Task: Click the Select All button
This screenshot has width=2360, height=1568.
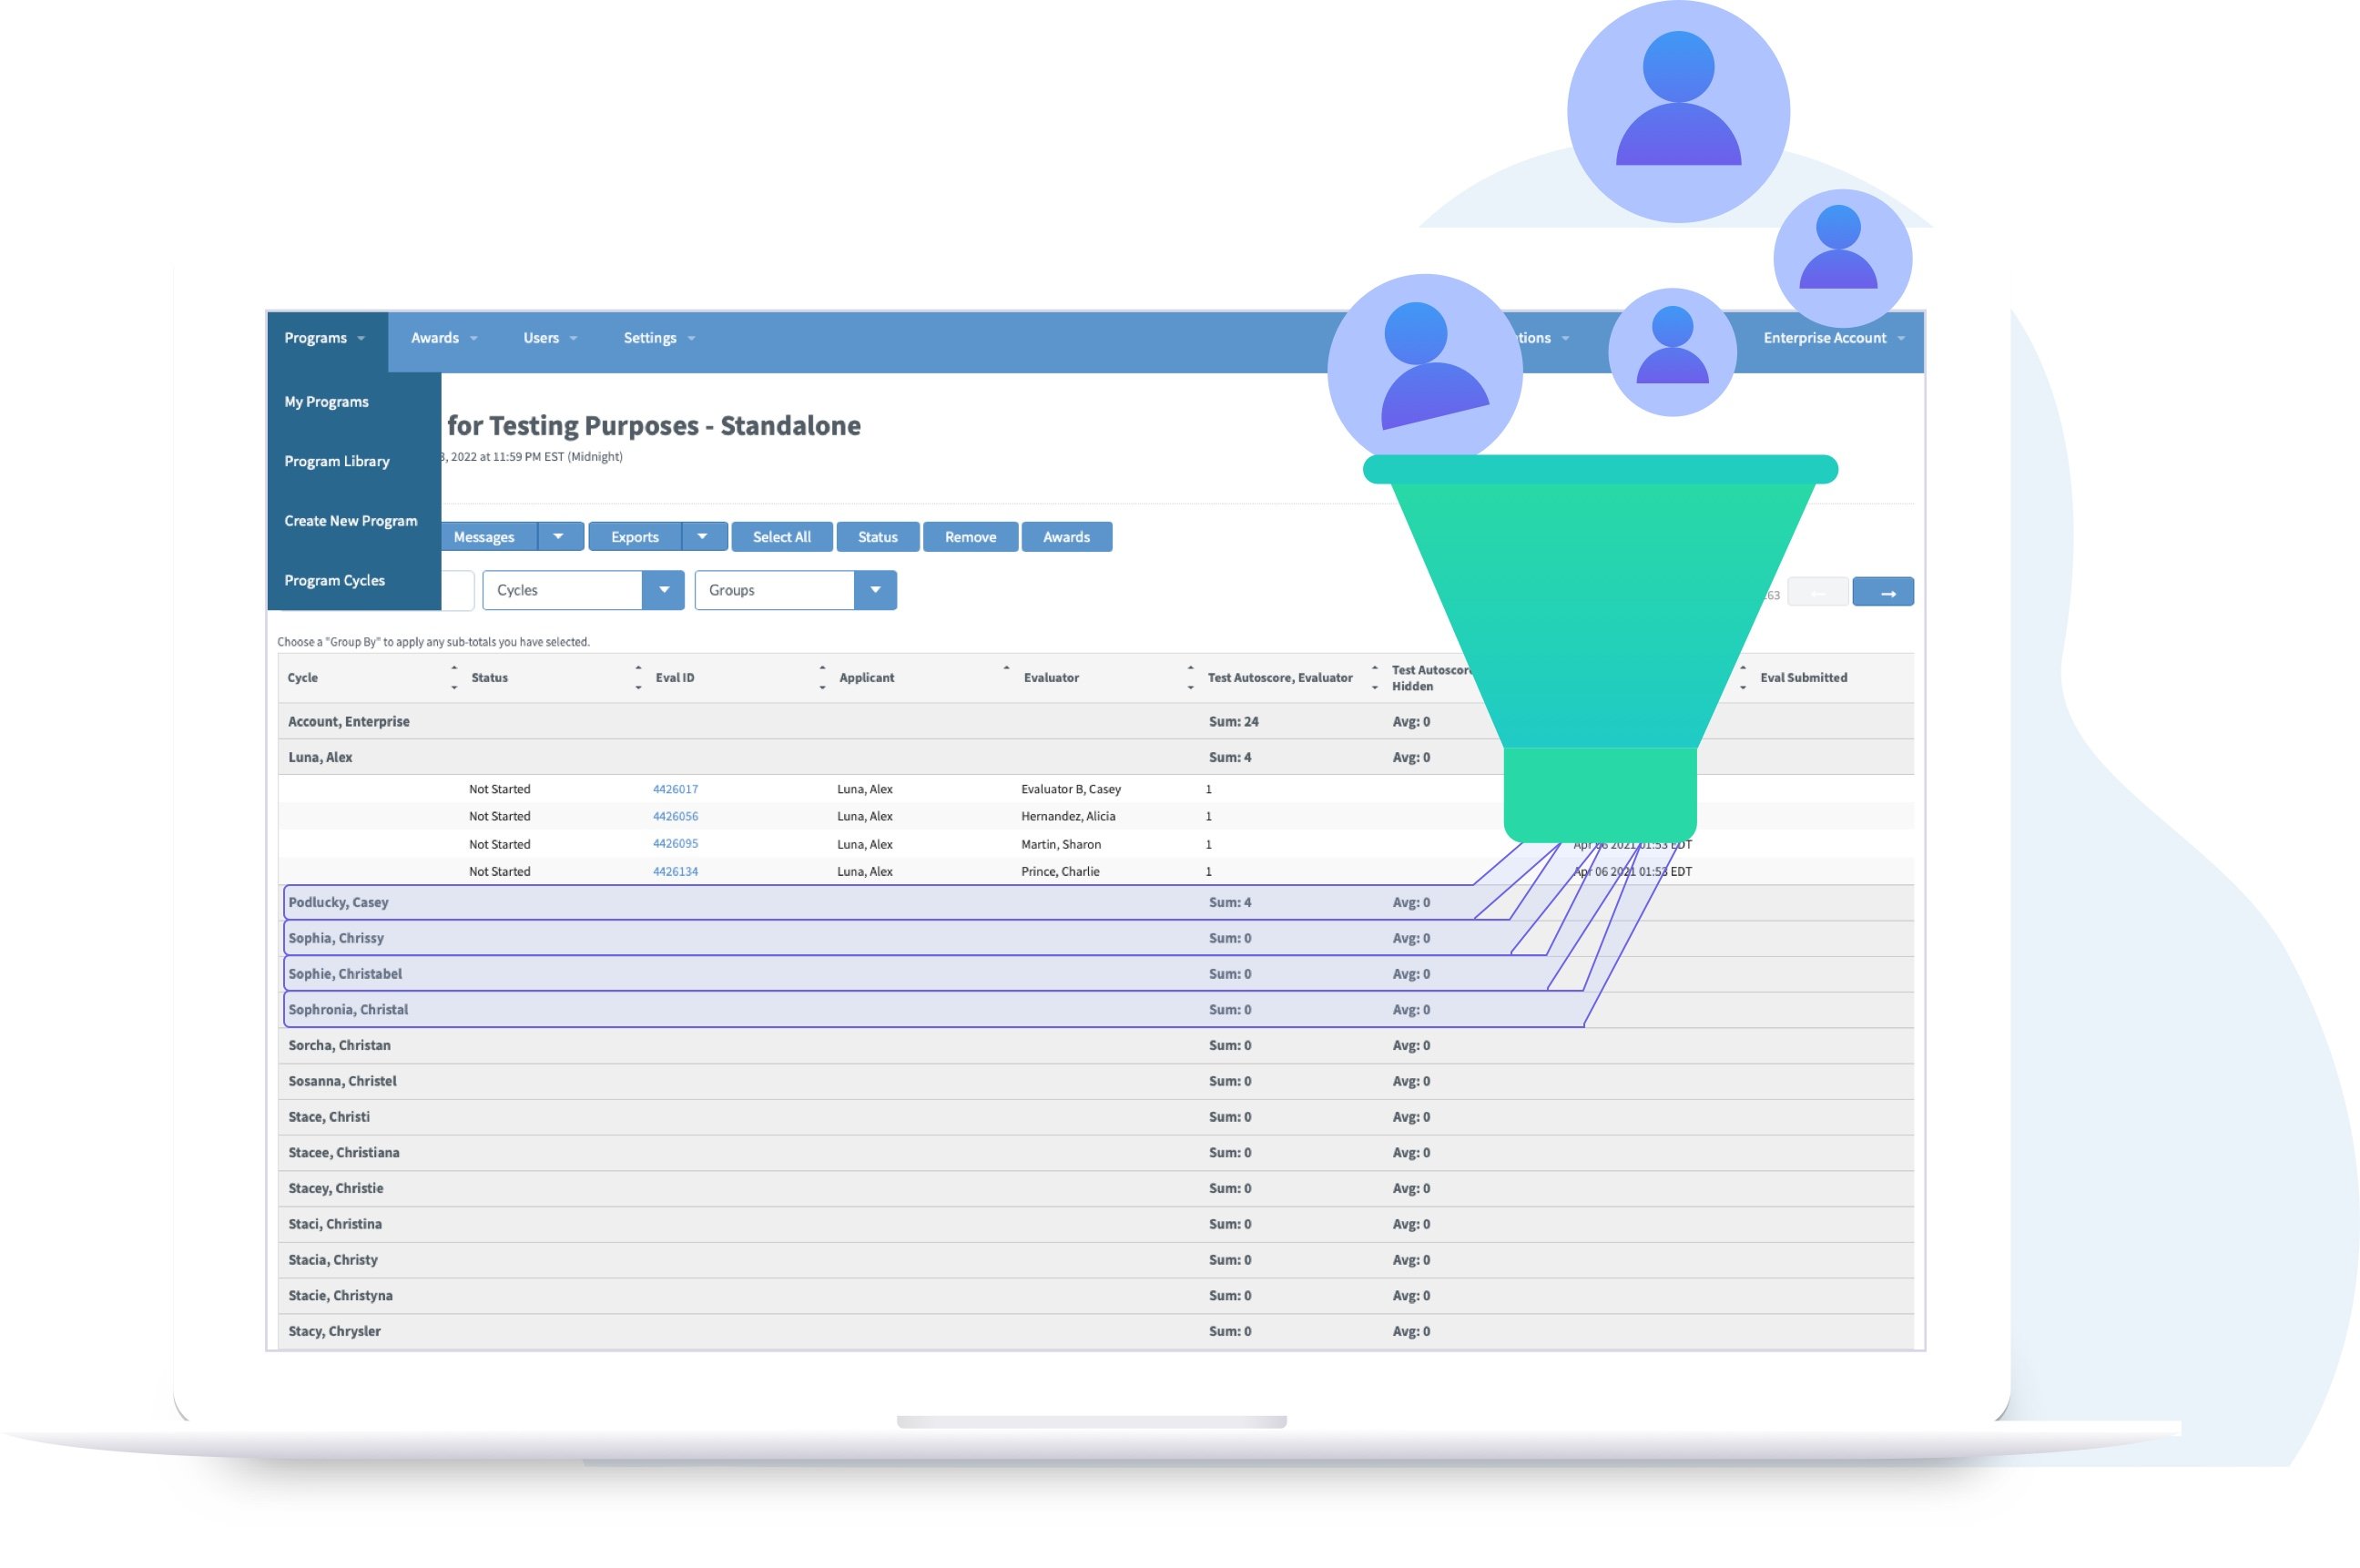Action: [x=781, y=537]
